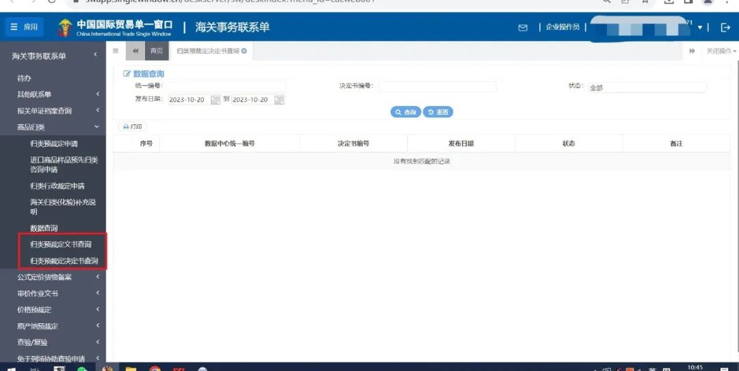The height and width of the screenshot is (371, 739).
Task: Click the taskbar clock showing 10:45
Action: 695,367
